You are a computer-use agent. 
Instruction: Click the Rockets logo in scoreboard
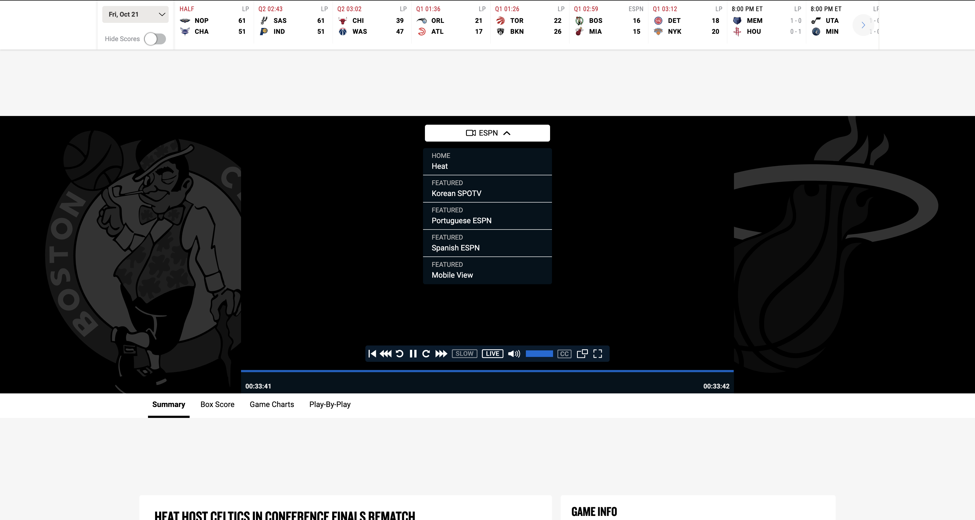point(737,31)
